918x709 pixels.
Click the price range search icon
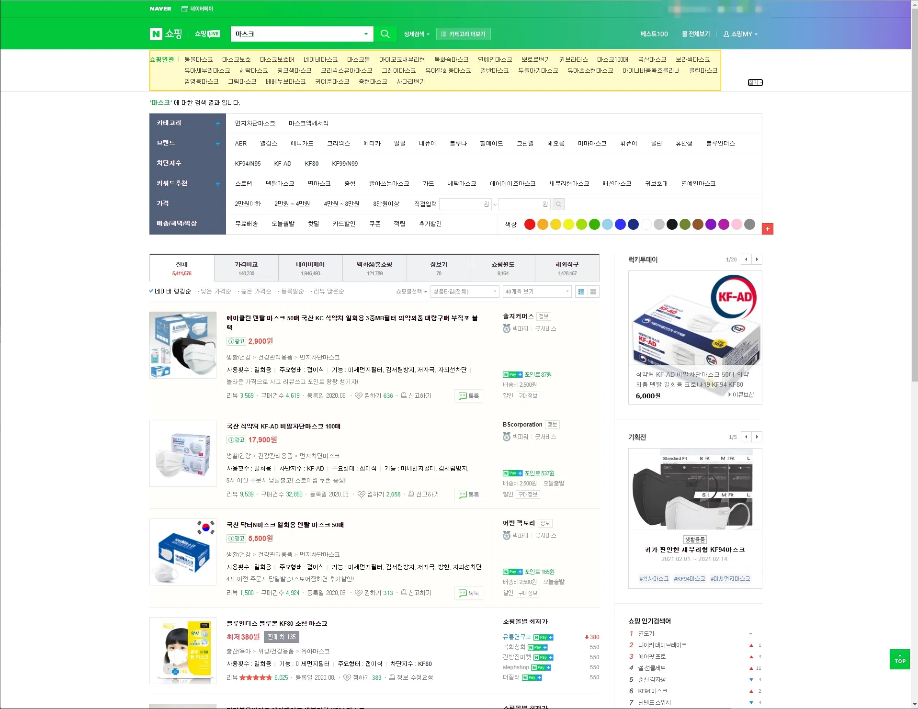tap(558, 204)
